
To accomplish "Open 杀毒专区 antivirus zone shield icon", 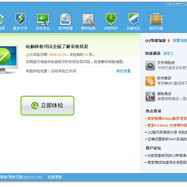I will click(x=133, y=22).
